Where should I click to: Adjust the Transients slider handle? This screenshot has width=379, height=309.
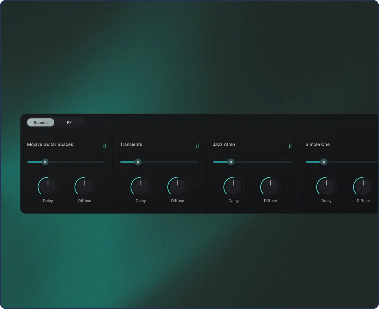pyautogui.click(x=138, y=162)
